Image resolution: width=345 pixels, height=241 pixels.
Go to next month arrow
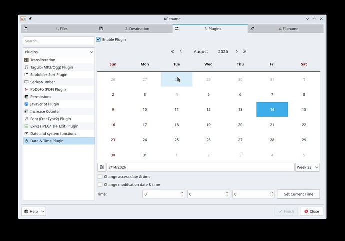(x=236, y=51)
